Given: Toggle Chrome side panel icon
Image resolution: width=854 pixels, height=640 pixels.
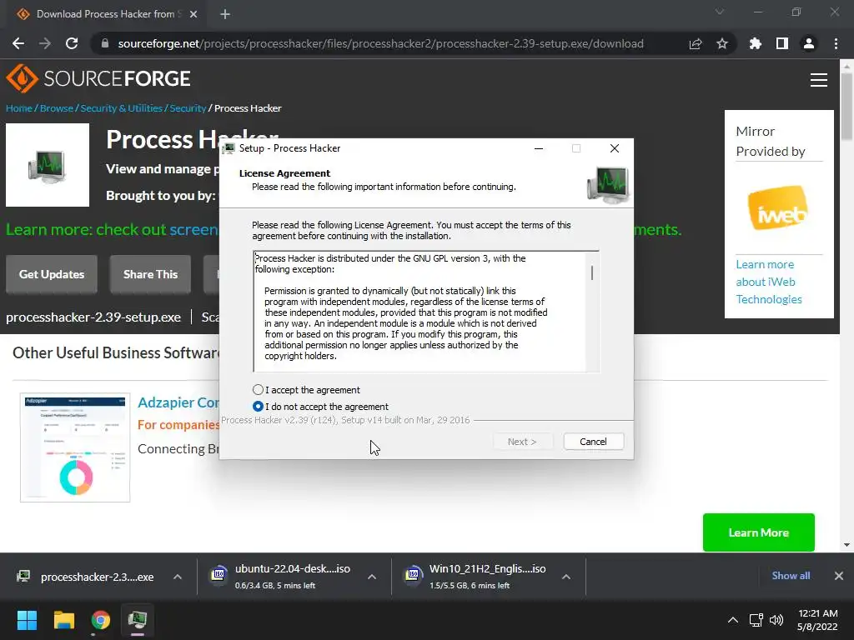Looking at the screenshot, I should [x=782, y=43].
